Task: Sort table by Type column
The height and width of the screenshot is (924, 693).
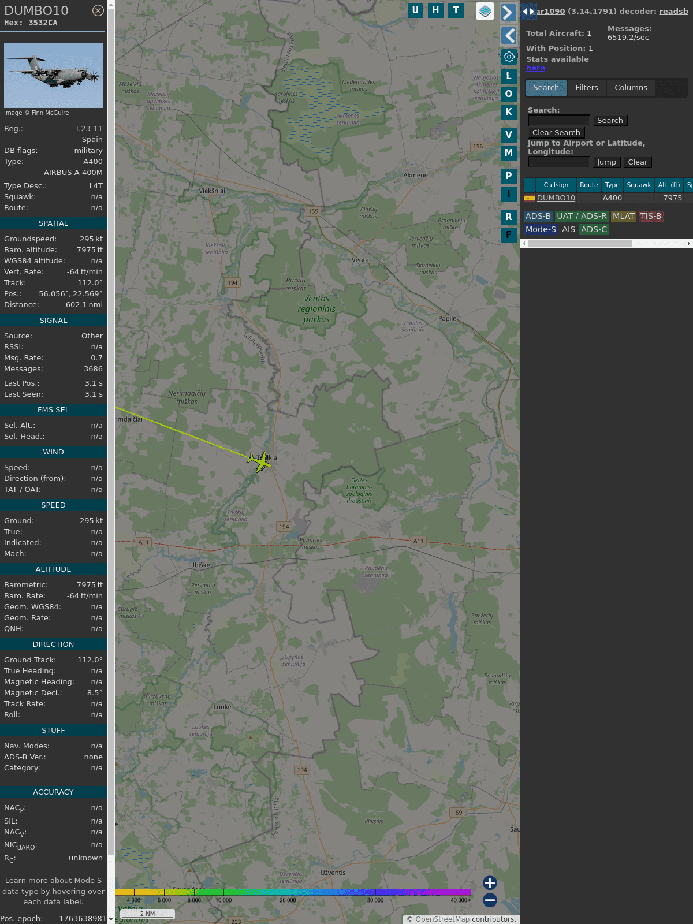Action: click(612, 185)
